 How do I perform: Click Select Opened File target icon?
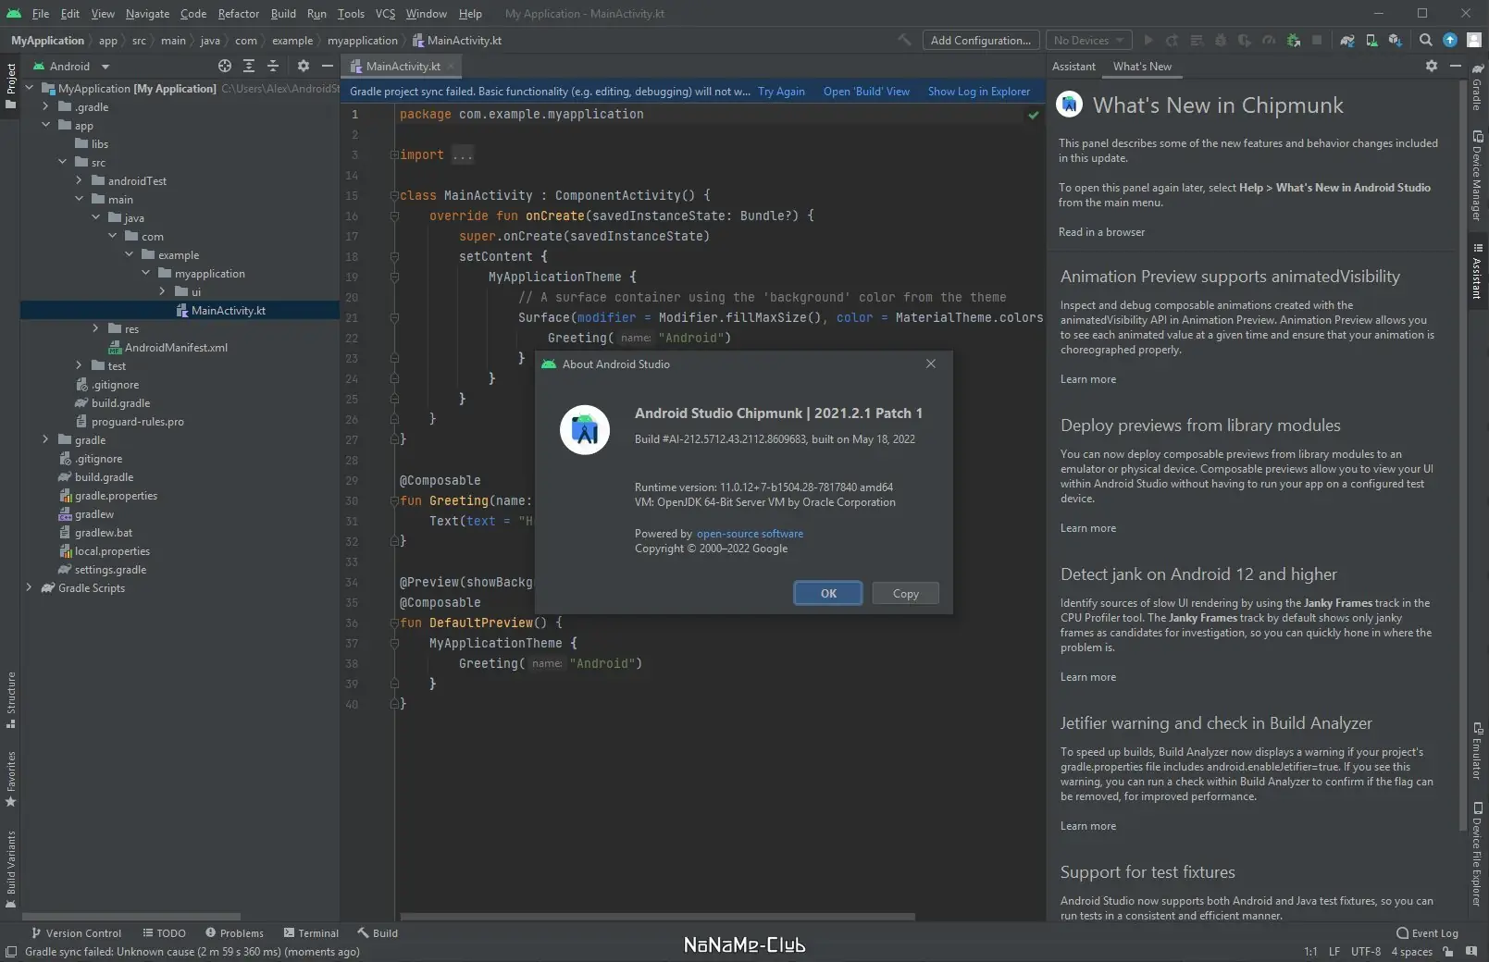225,67
